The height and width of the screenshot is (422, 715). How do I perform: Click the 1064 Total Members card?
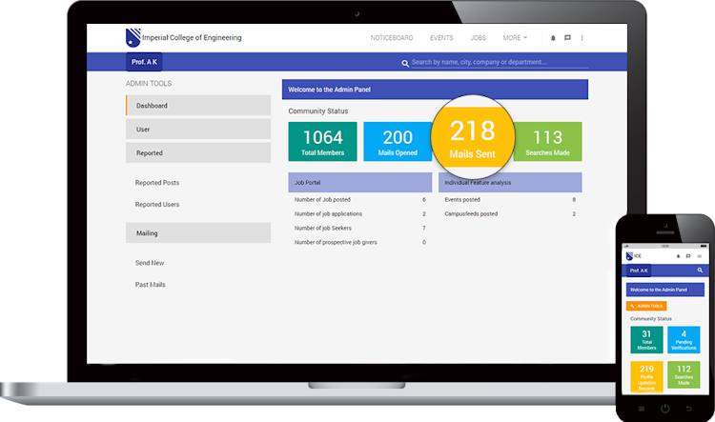click(x=322, y=141)
